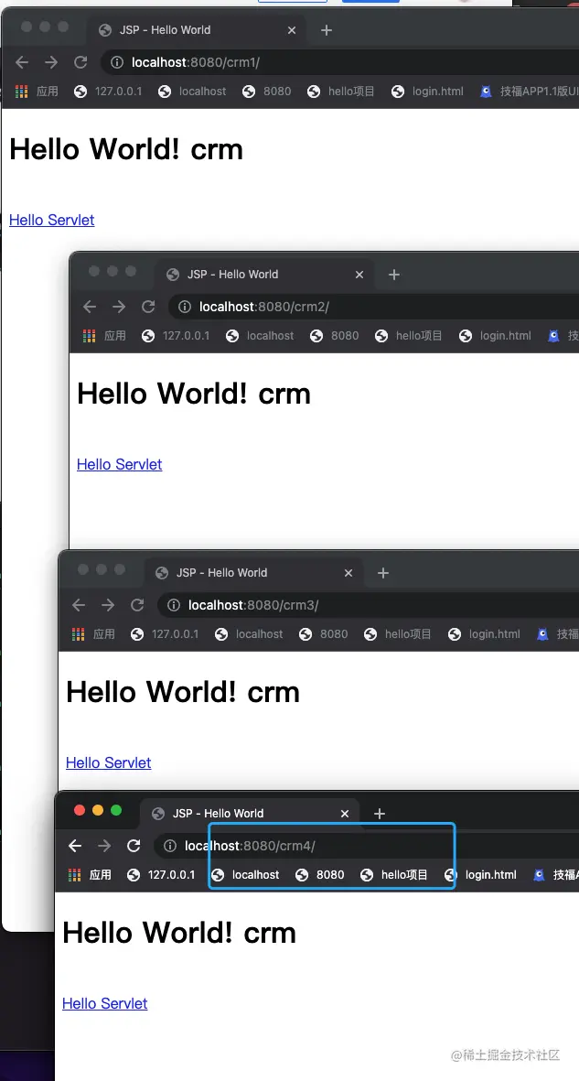The height and width of the screenshot is (1081, 579).
Task: Go back in the crm4 window
Action: coord(75,846)
